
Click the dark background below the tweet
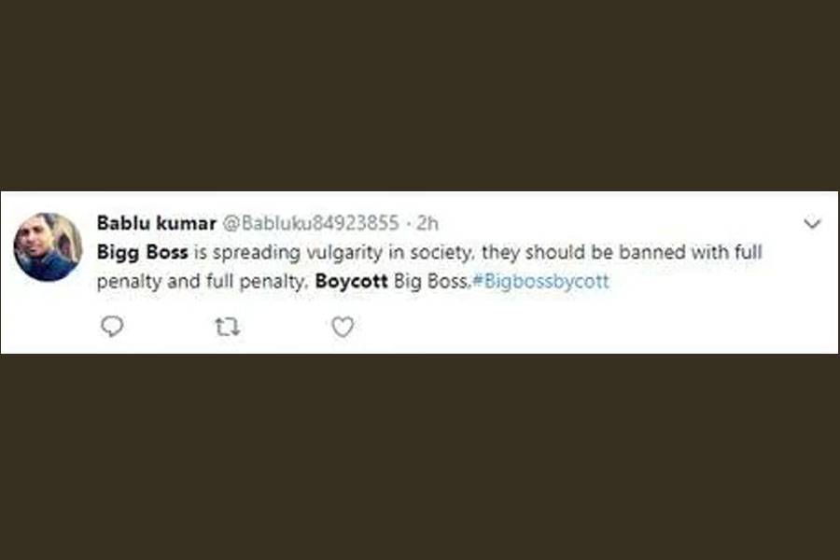pos(420,457)
